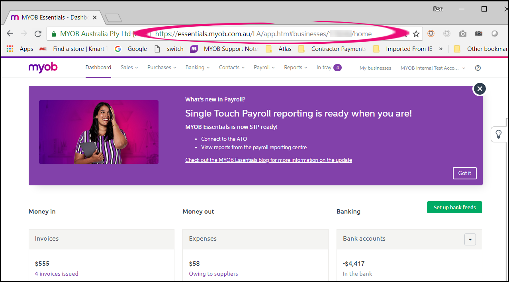Click the $58 expenses amount
Image resolution: width=509 pixels, height=282 pixels.
click(194, 263)
